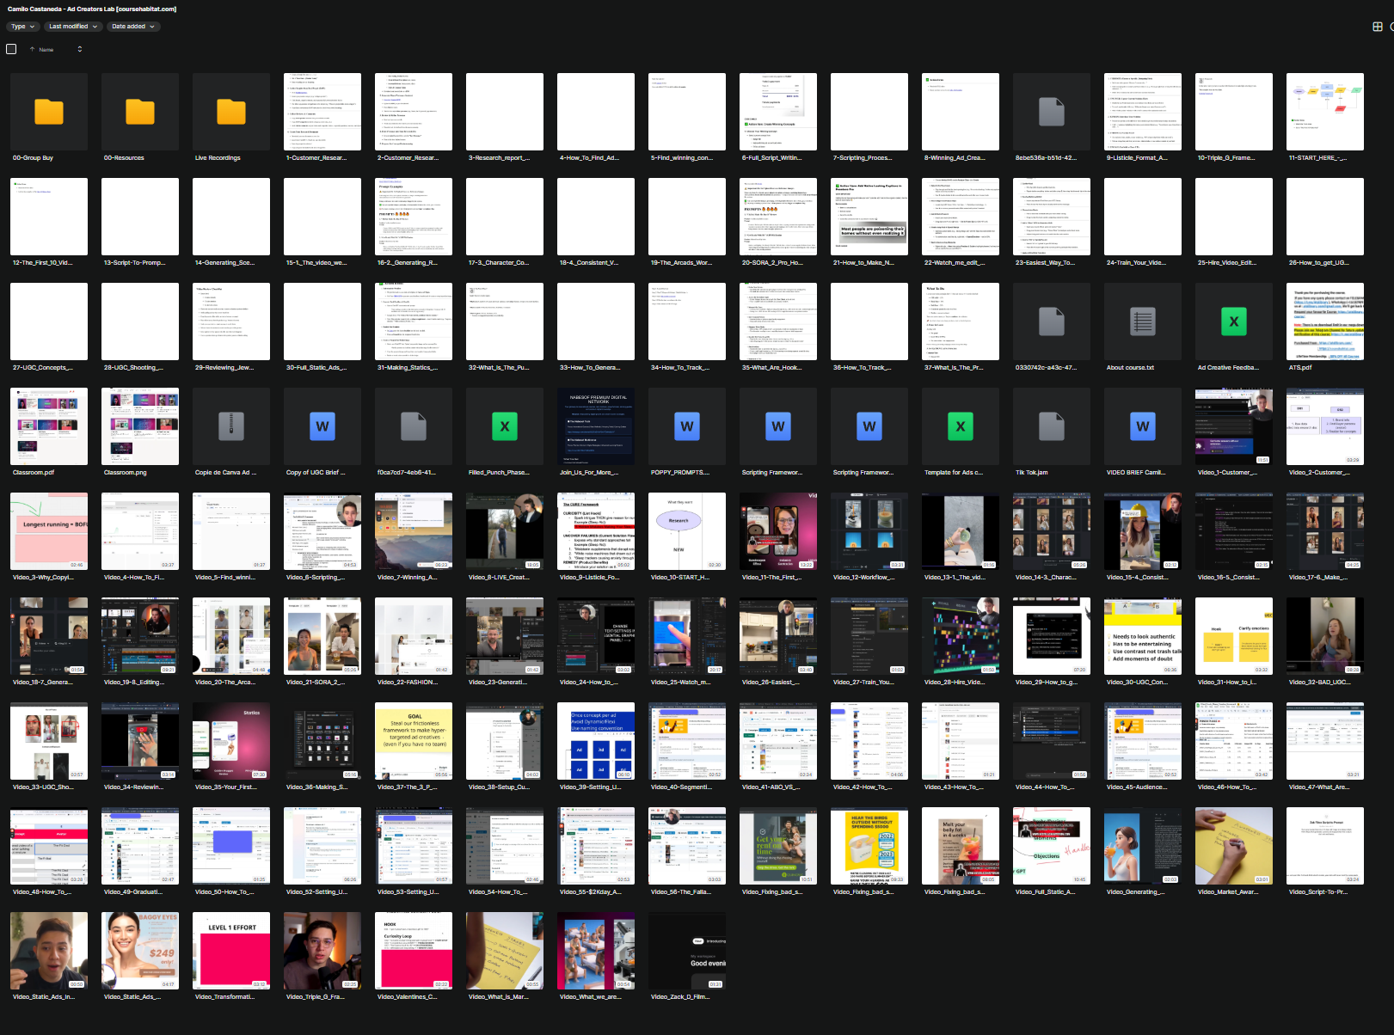Viewport: 1394px width, 1035px height.
Task: Play Video_1-Customer video thumbnail
Action: pos(1234,426)
